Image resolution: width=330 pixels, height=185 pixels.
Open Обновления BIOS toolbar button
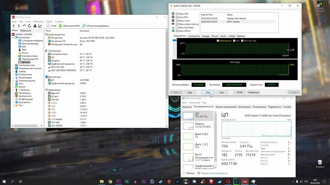click(69, 26)
